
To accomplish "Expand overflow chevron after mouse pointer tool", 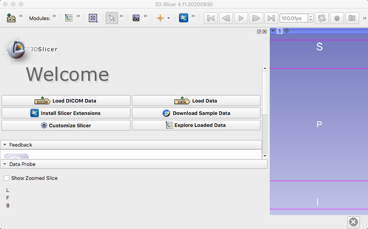I will pyautogui.click(x=122, y=16).
